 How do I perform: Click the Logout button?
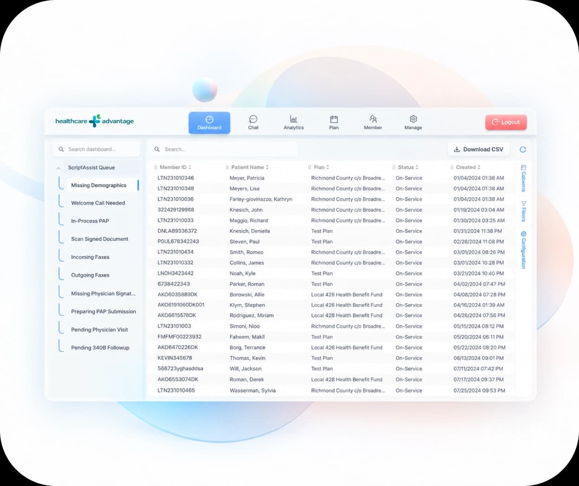coord(506,122)
